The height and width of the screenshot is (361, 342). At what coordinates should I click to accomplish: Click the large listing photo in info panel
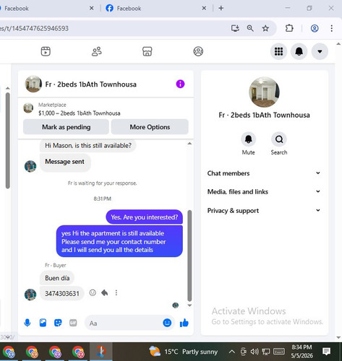point(264,92)
